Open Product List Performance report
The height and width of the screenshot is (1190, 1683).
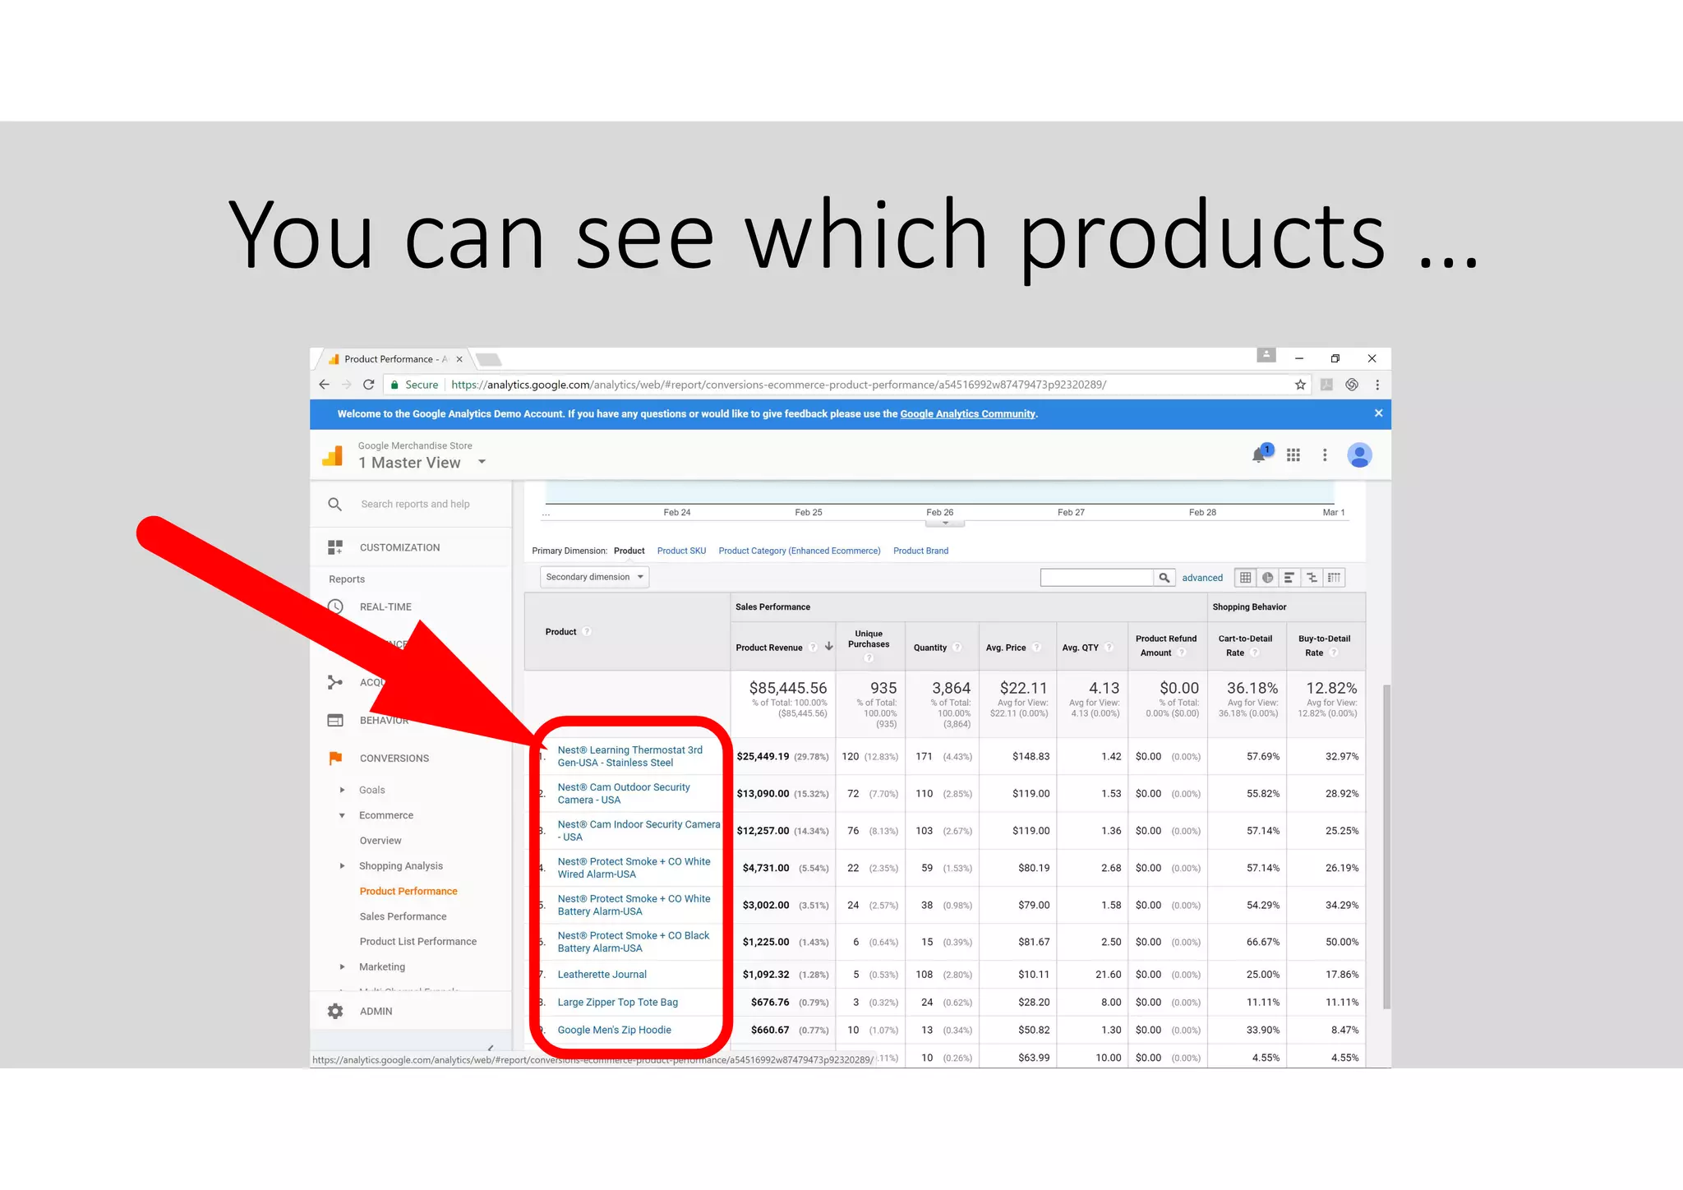(x=417, y=942)
